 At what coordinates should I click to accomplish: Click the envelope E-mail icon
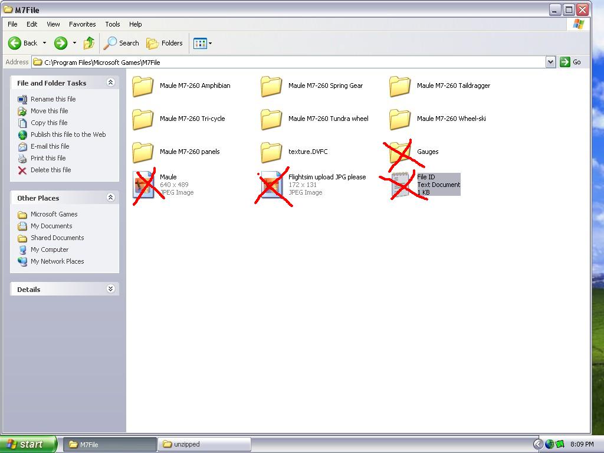22,147
